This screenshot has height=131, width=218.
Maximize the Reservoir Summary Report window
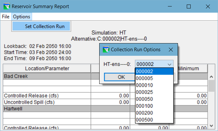click(x=189, y=6)
